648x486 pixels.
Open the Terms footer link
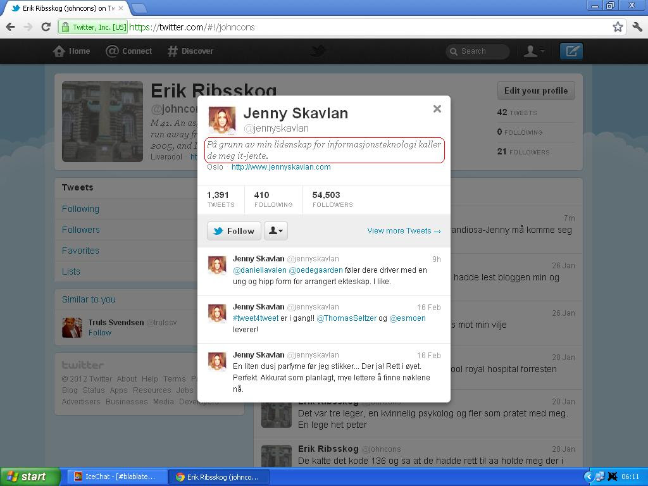tap(175, 379)
